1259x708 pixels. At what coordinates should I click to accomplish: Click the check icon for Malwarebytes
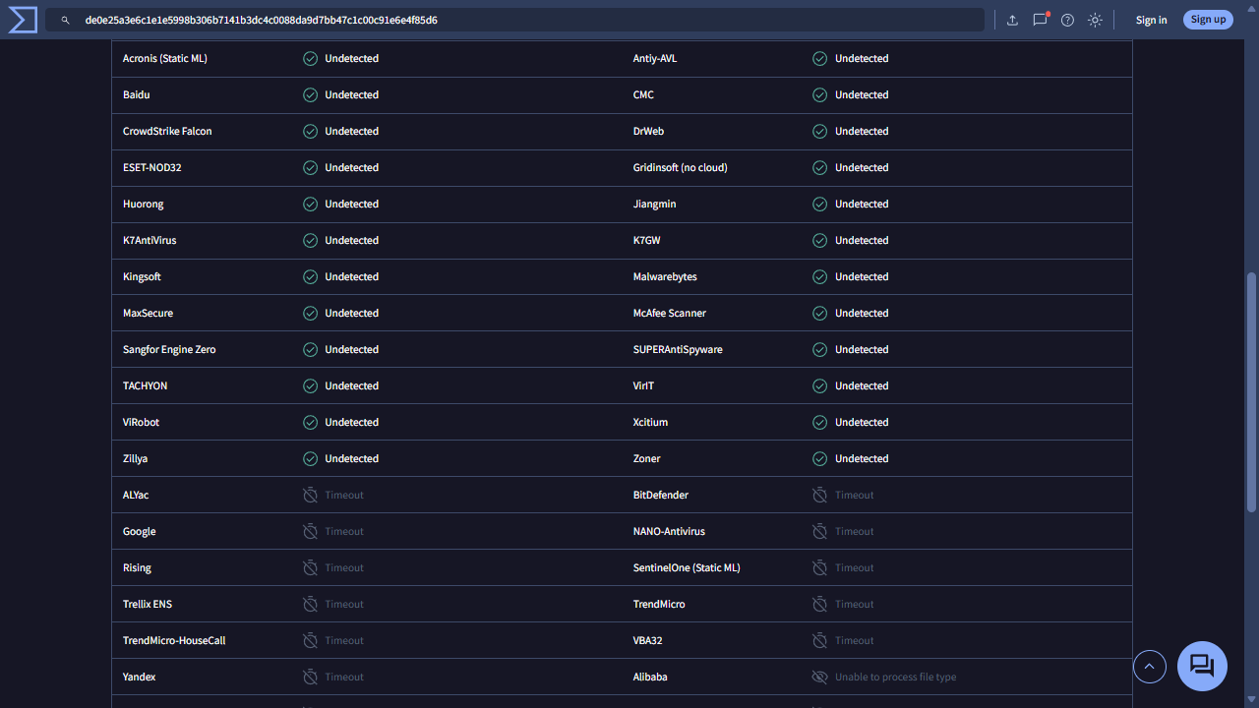tap(819, 277)
